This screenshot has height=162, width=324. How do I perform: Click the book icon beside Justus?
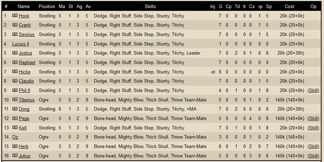click(15, 53)
